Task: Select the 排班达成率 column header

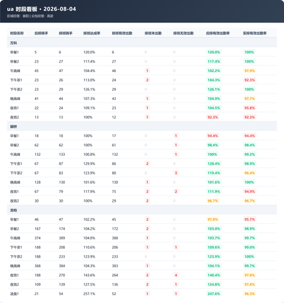Action: pyautogui.click(x=92, y=33)
